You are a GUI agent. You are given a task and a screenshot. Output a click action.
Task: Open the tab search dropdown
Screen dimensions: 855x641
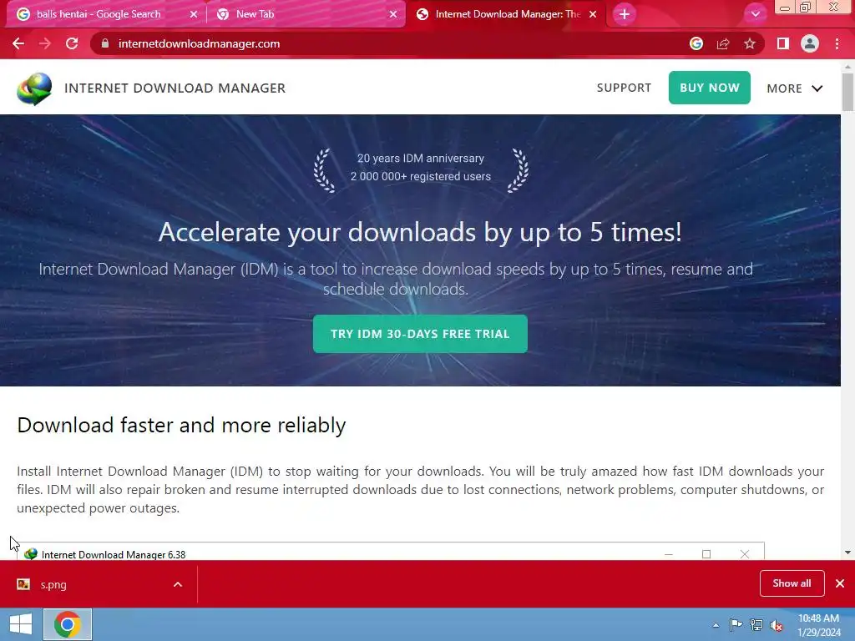(x=755, y=14)
